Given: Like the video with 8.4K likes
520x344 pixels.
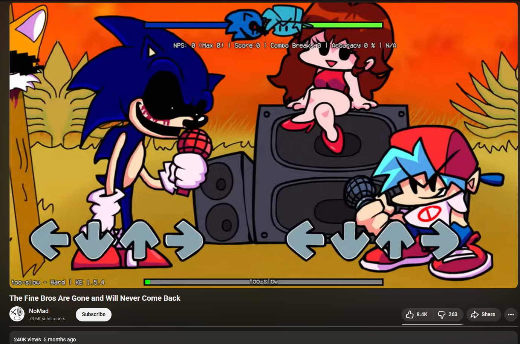Looking at the screenshot, I should [x=417, y=314].
